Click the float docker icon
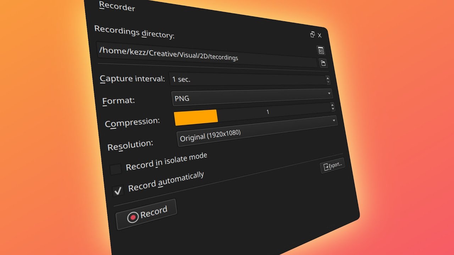Viewport: 454px width, 255px height. click(312, 34)
